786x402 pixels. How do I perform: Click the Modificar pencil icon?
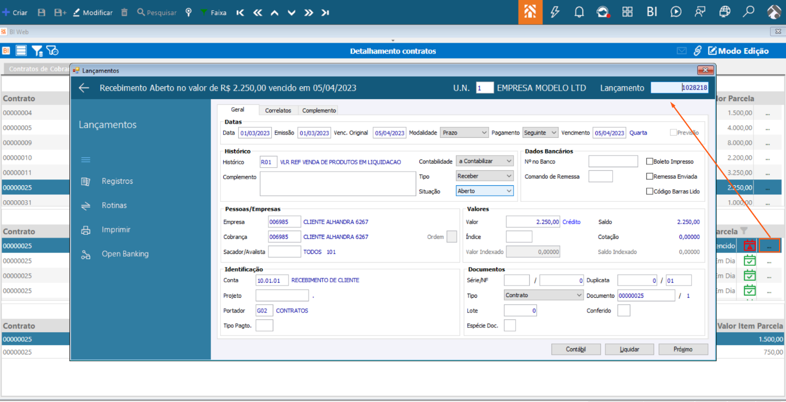pos(76,12)
